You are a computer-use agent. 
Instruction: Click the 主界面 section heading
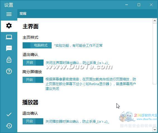pos(30,26)
